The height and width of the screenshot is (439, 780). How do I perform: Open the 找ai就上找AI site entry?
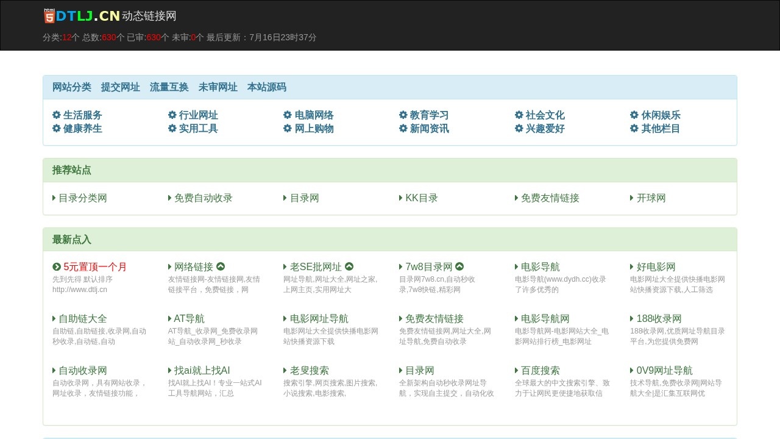[x=202, y=370]
